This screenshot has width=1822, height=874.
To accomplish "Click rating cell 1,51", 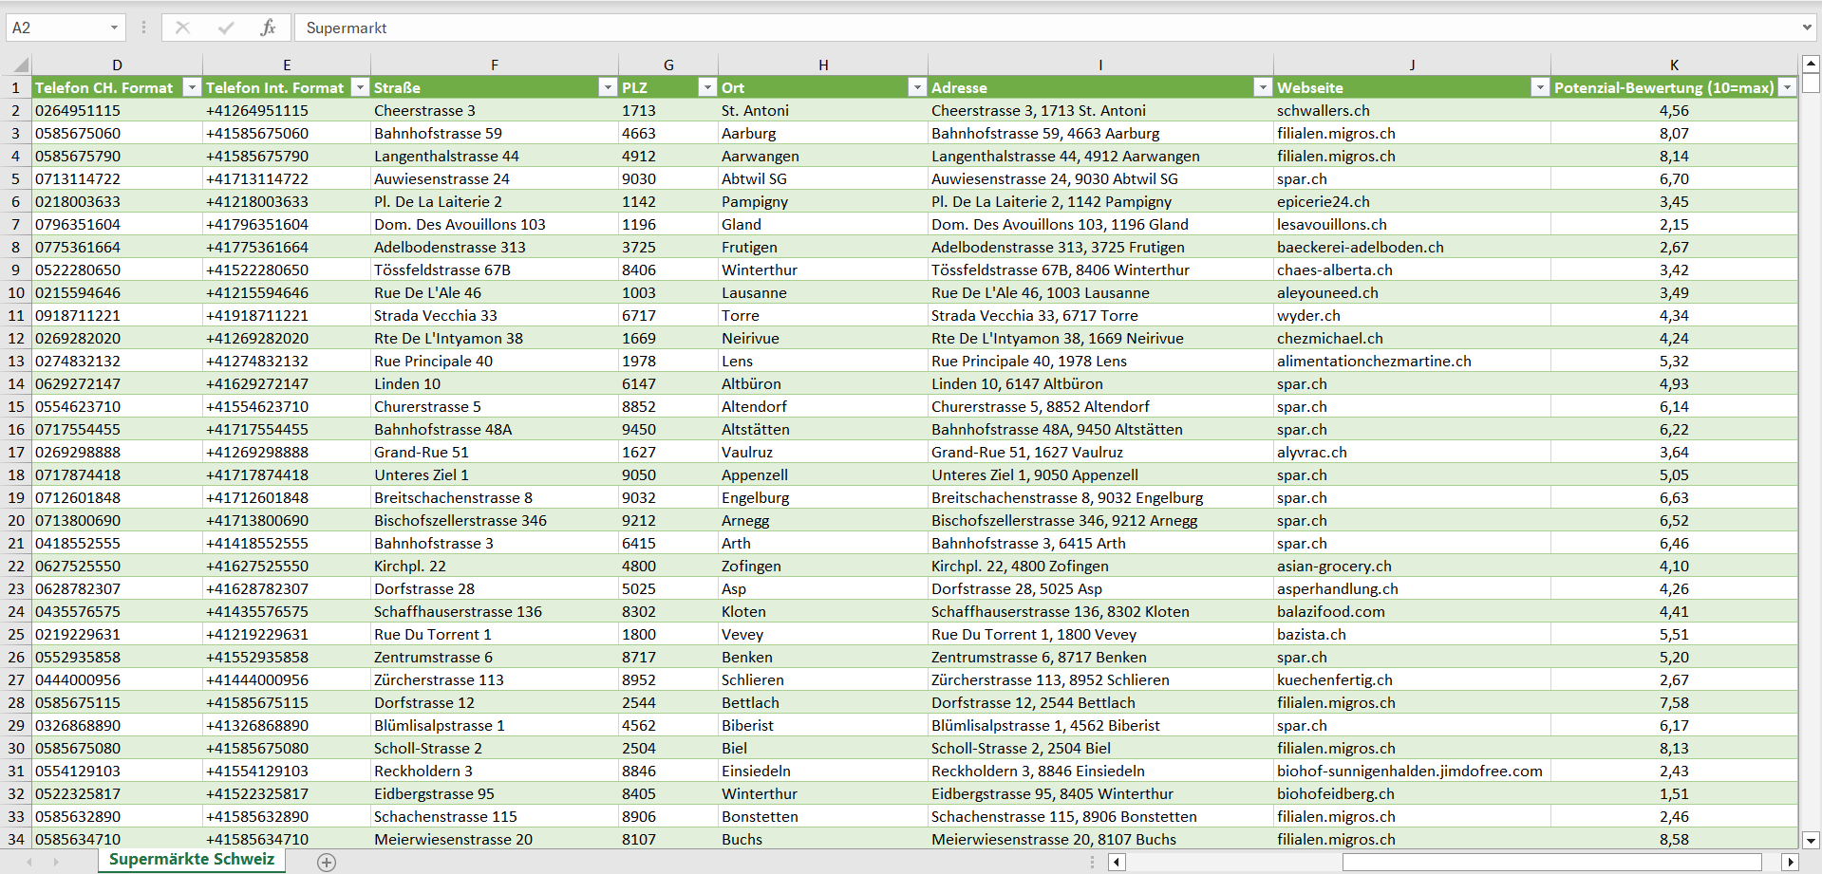I will 1674,793.
